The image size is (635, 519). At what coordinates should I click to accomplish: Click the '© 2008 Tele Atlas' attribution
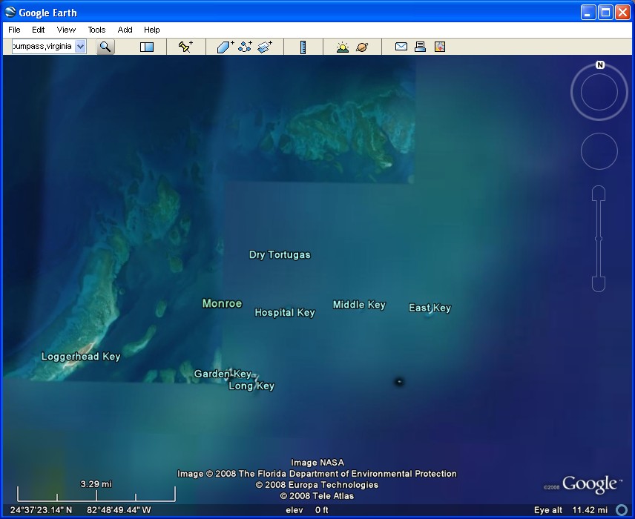pyautogui.click(x=317, y=496)
